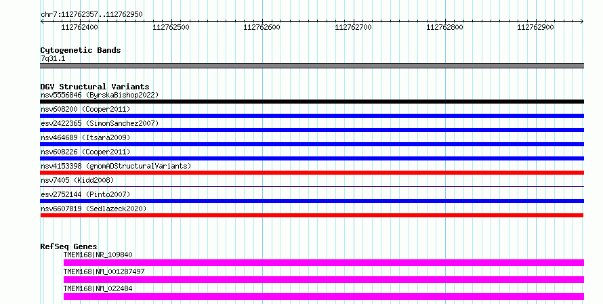Viewport: 603px width, 304px height.
Task: Click the 7q31.1 band label
Action: point(53,58)
